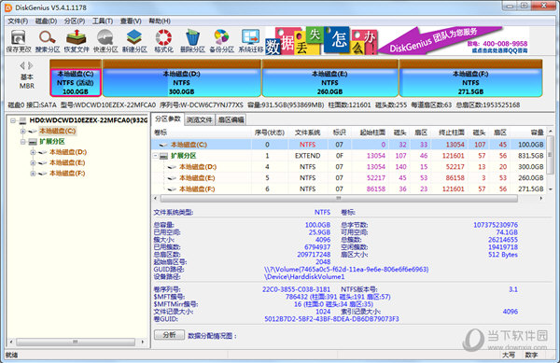Select 本地磁盘(F:) in the left tree
The height and width of the screenshot is (363, 560).
tap(67, 174)
